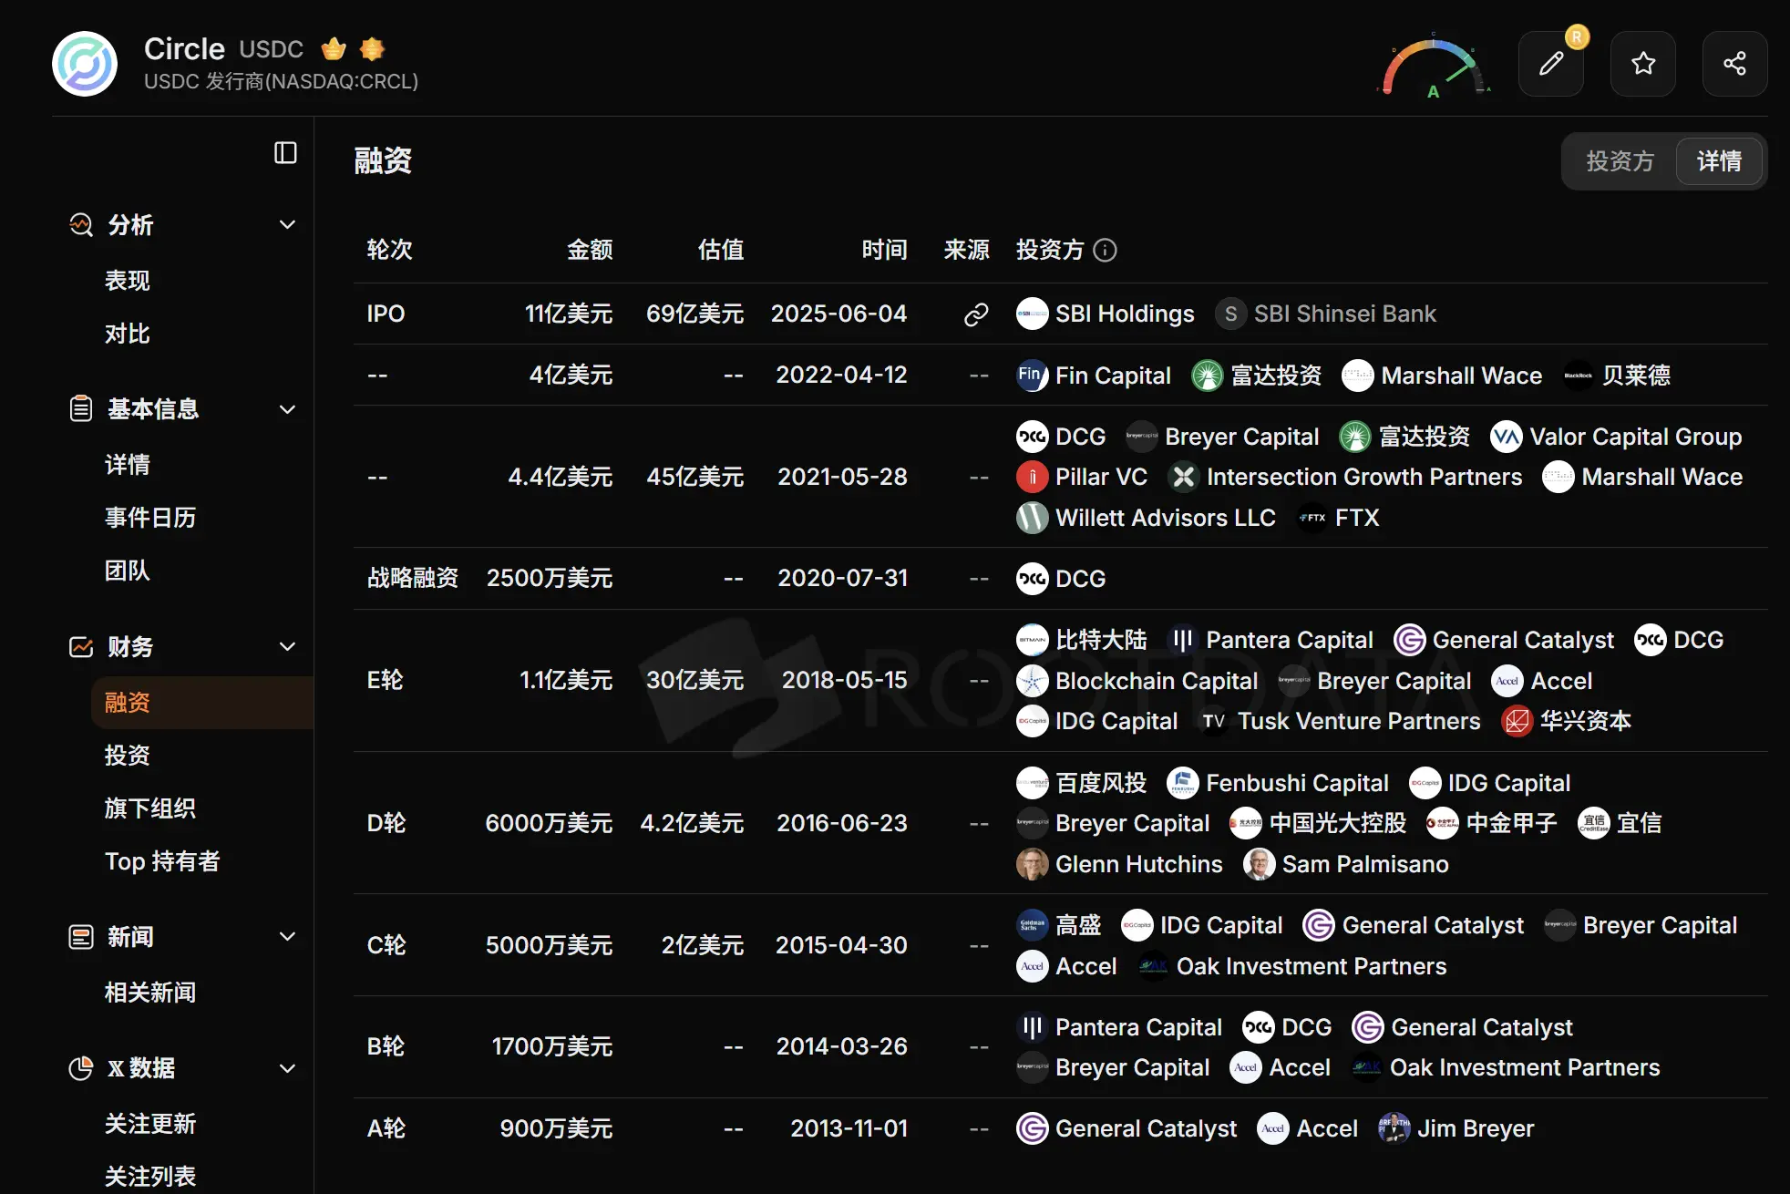Click the crown badge next to USDC
The image size is (1790, 1194).
[x=334, y=48]
